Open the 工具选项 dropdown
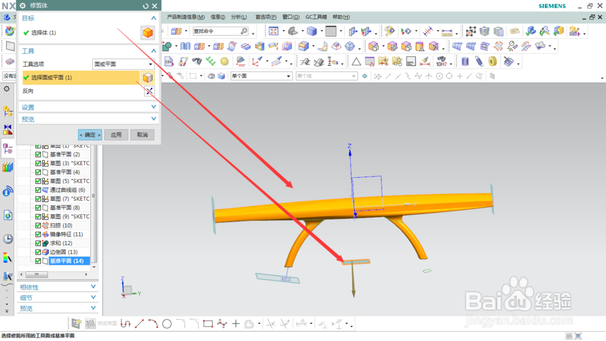Screen dimensions: 606x341 (123, 64)
